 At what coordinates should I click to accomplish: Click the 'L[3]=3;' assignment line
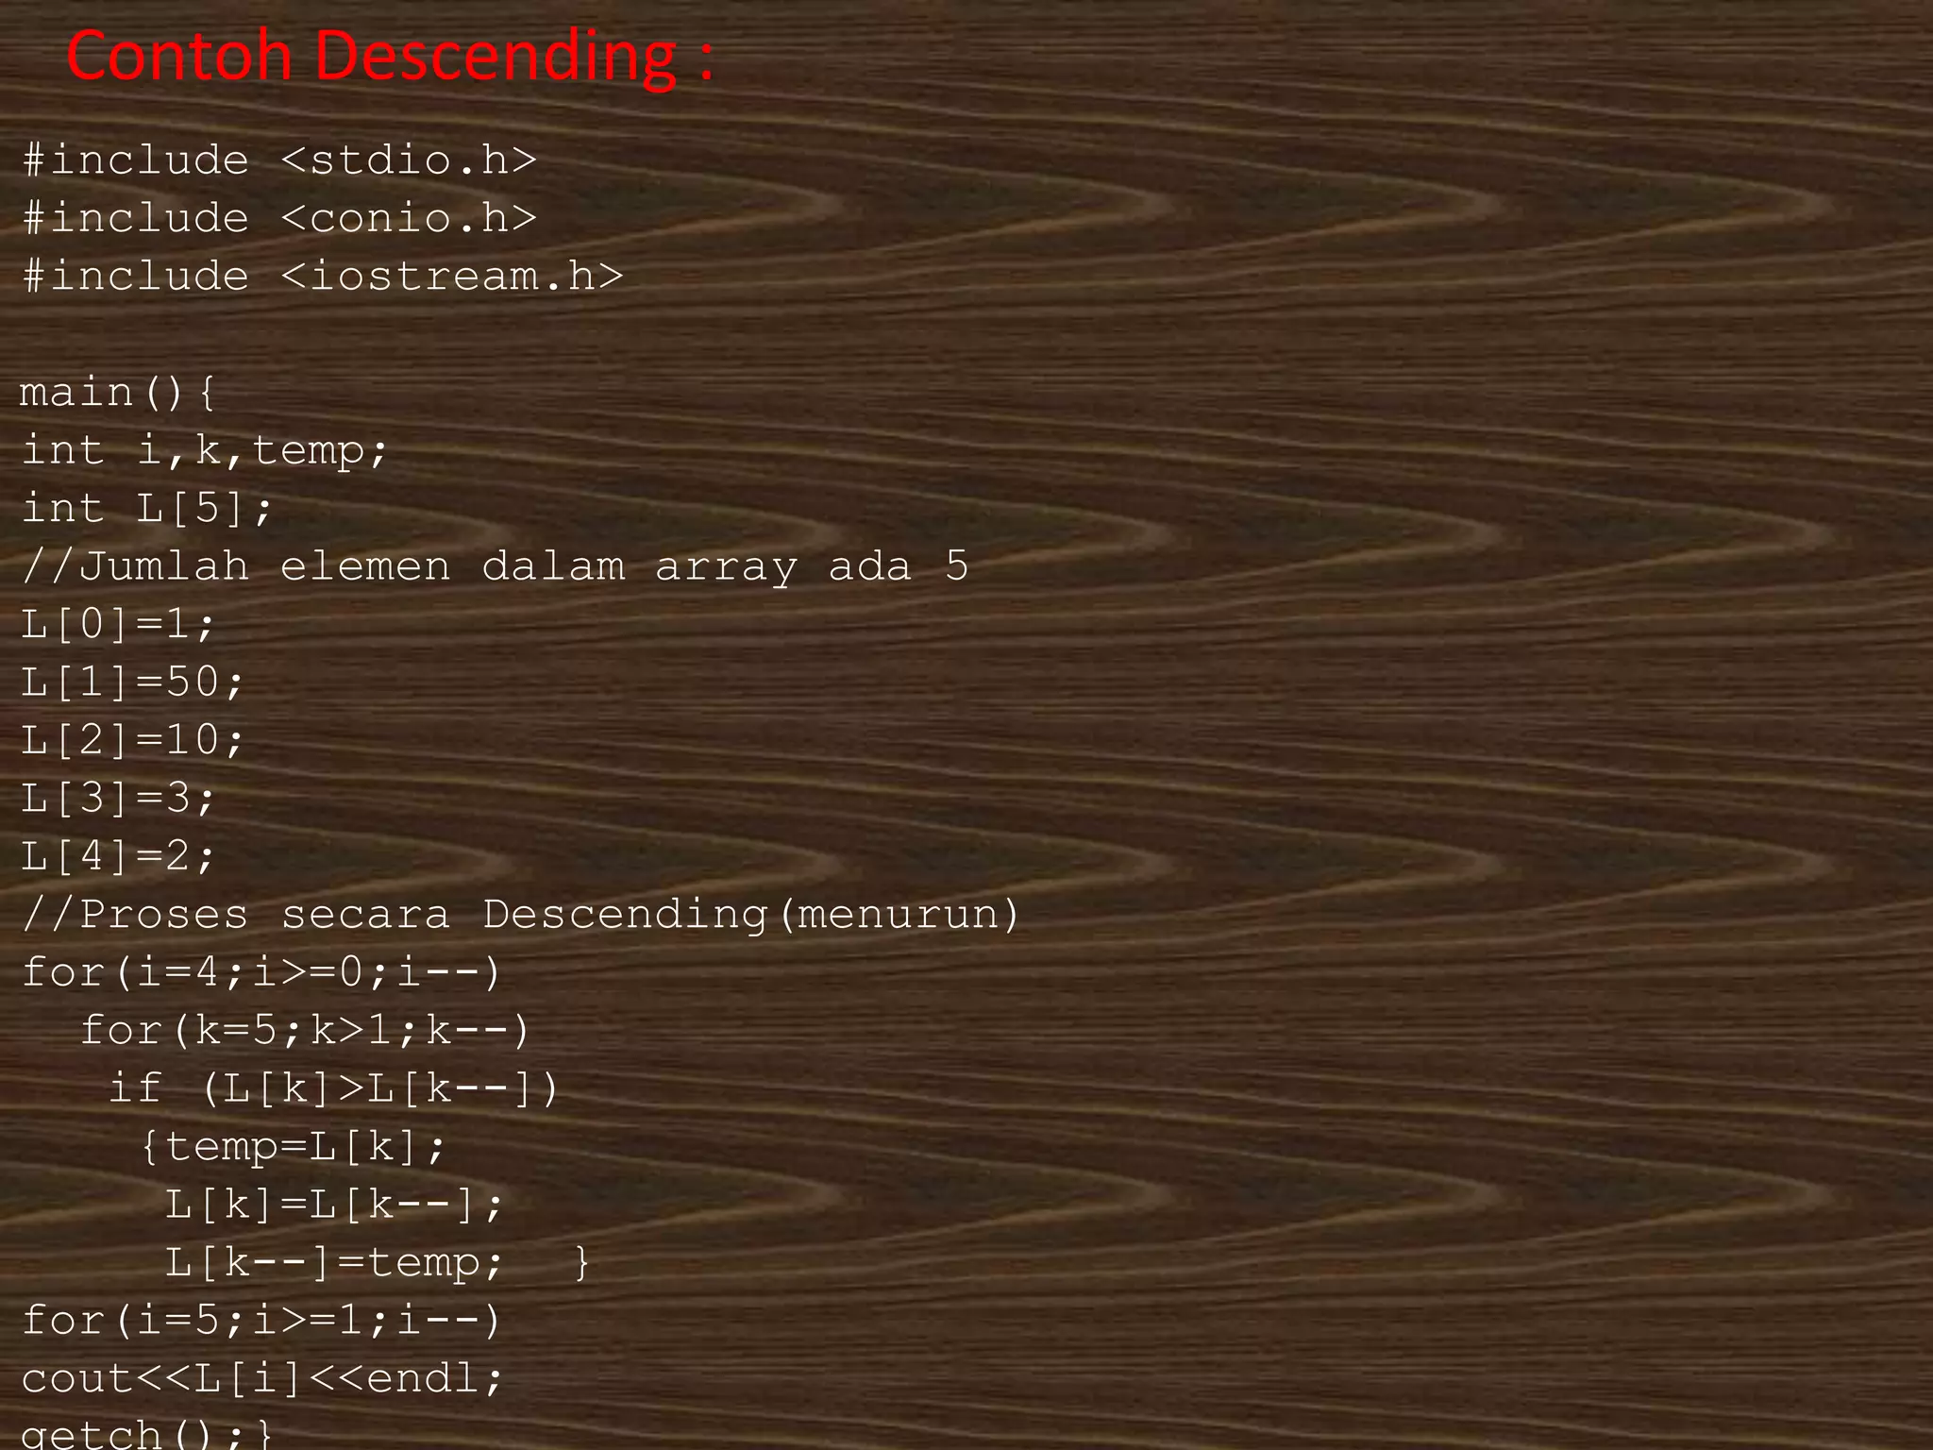point(118,799)
